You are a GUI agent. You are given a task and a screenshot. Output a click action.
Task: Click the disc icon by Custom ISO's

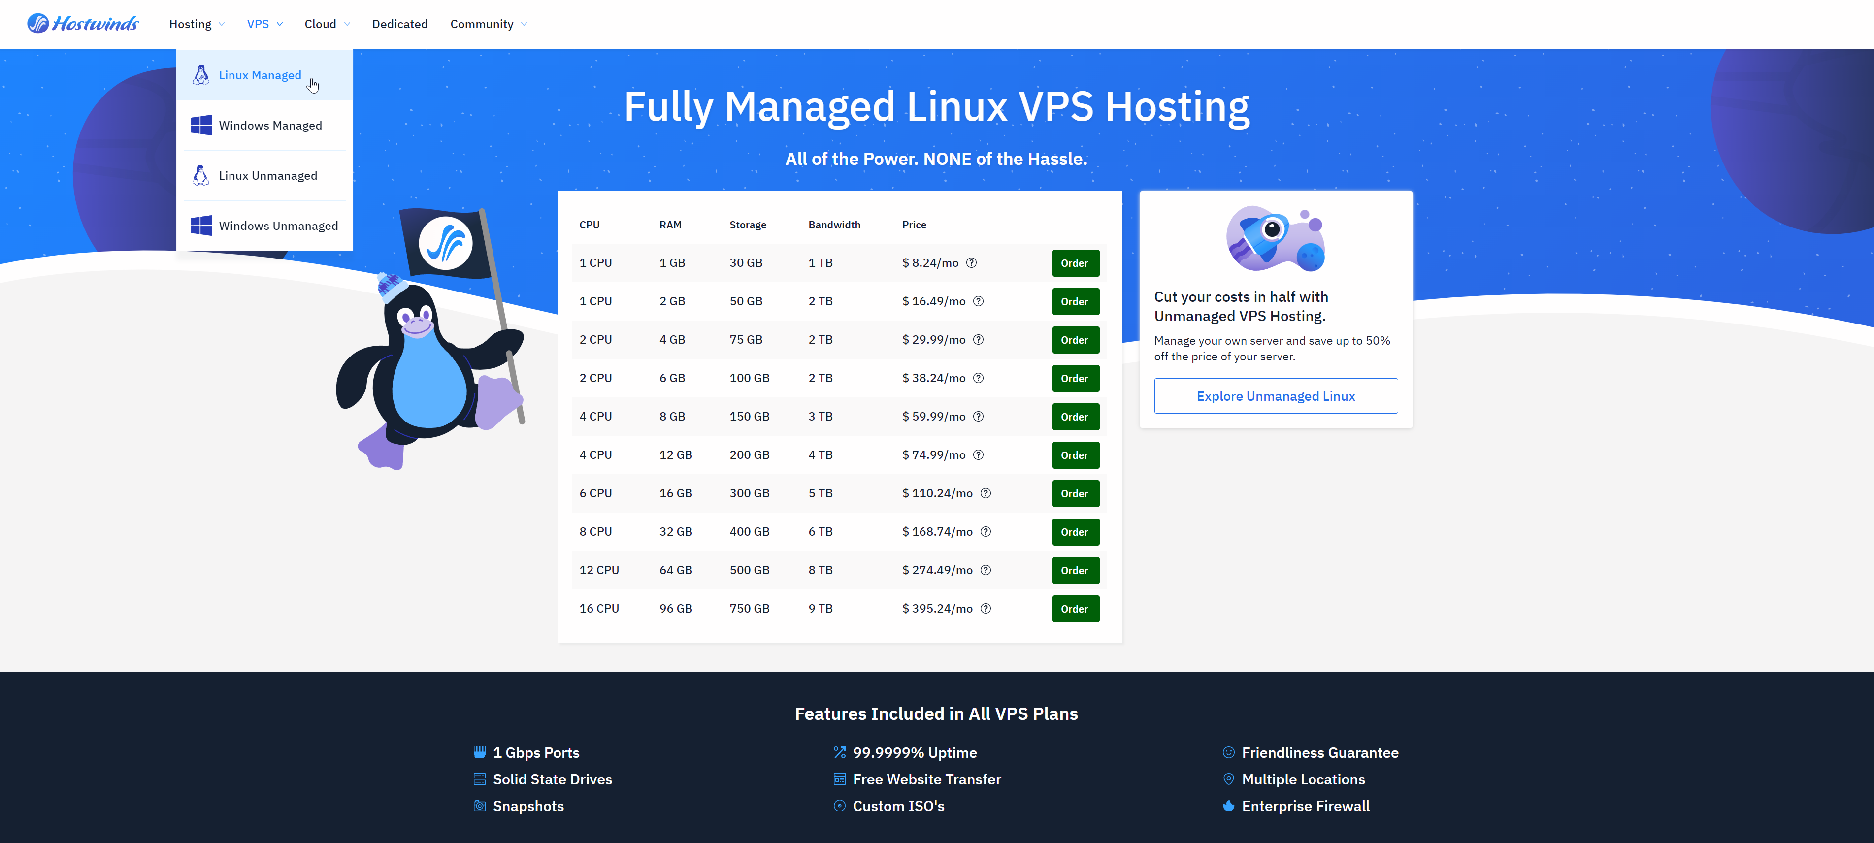tap(840, 806)
